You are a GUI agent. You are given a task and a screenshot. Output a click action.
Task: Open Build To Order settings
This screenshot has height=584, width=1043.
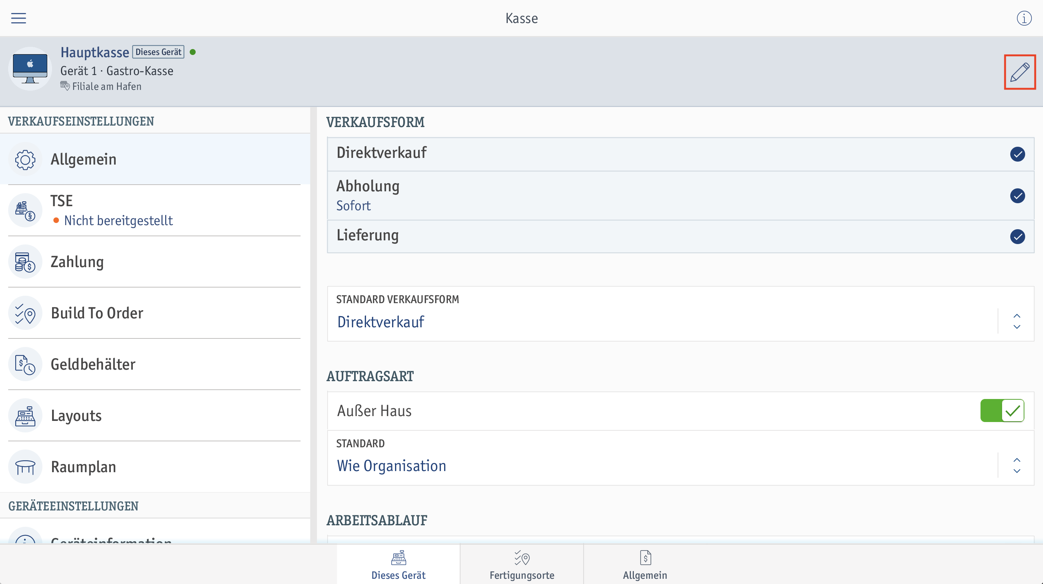point(155,313)
